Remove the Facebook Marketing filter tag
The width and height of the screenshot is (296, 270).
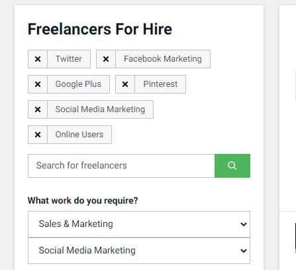[x=106, y=59]
